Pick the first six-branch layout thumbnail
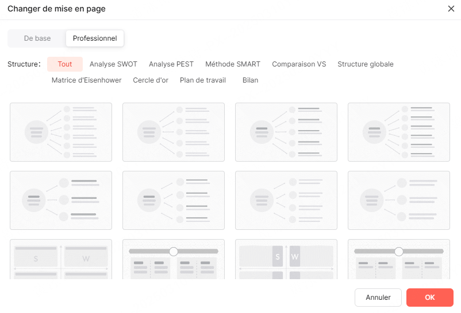461x313 pixels. point(61,132)
